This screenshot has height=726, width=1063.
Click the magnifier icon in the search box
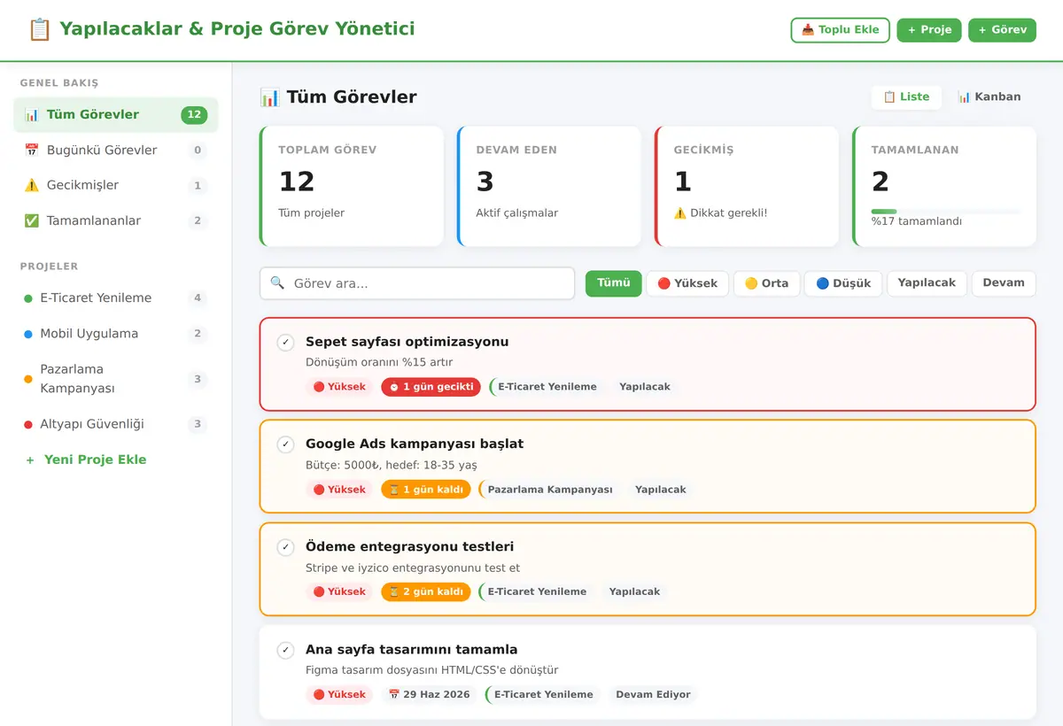277,283
